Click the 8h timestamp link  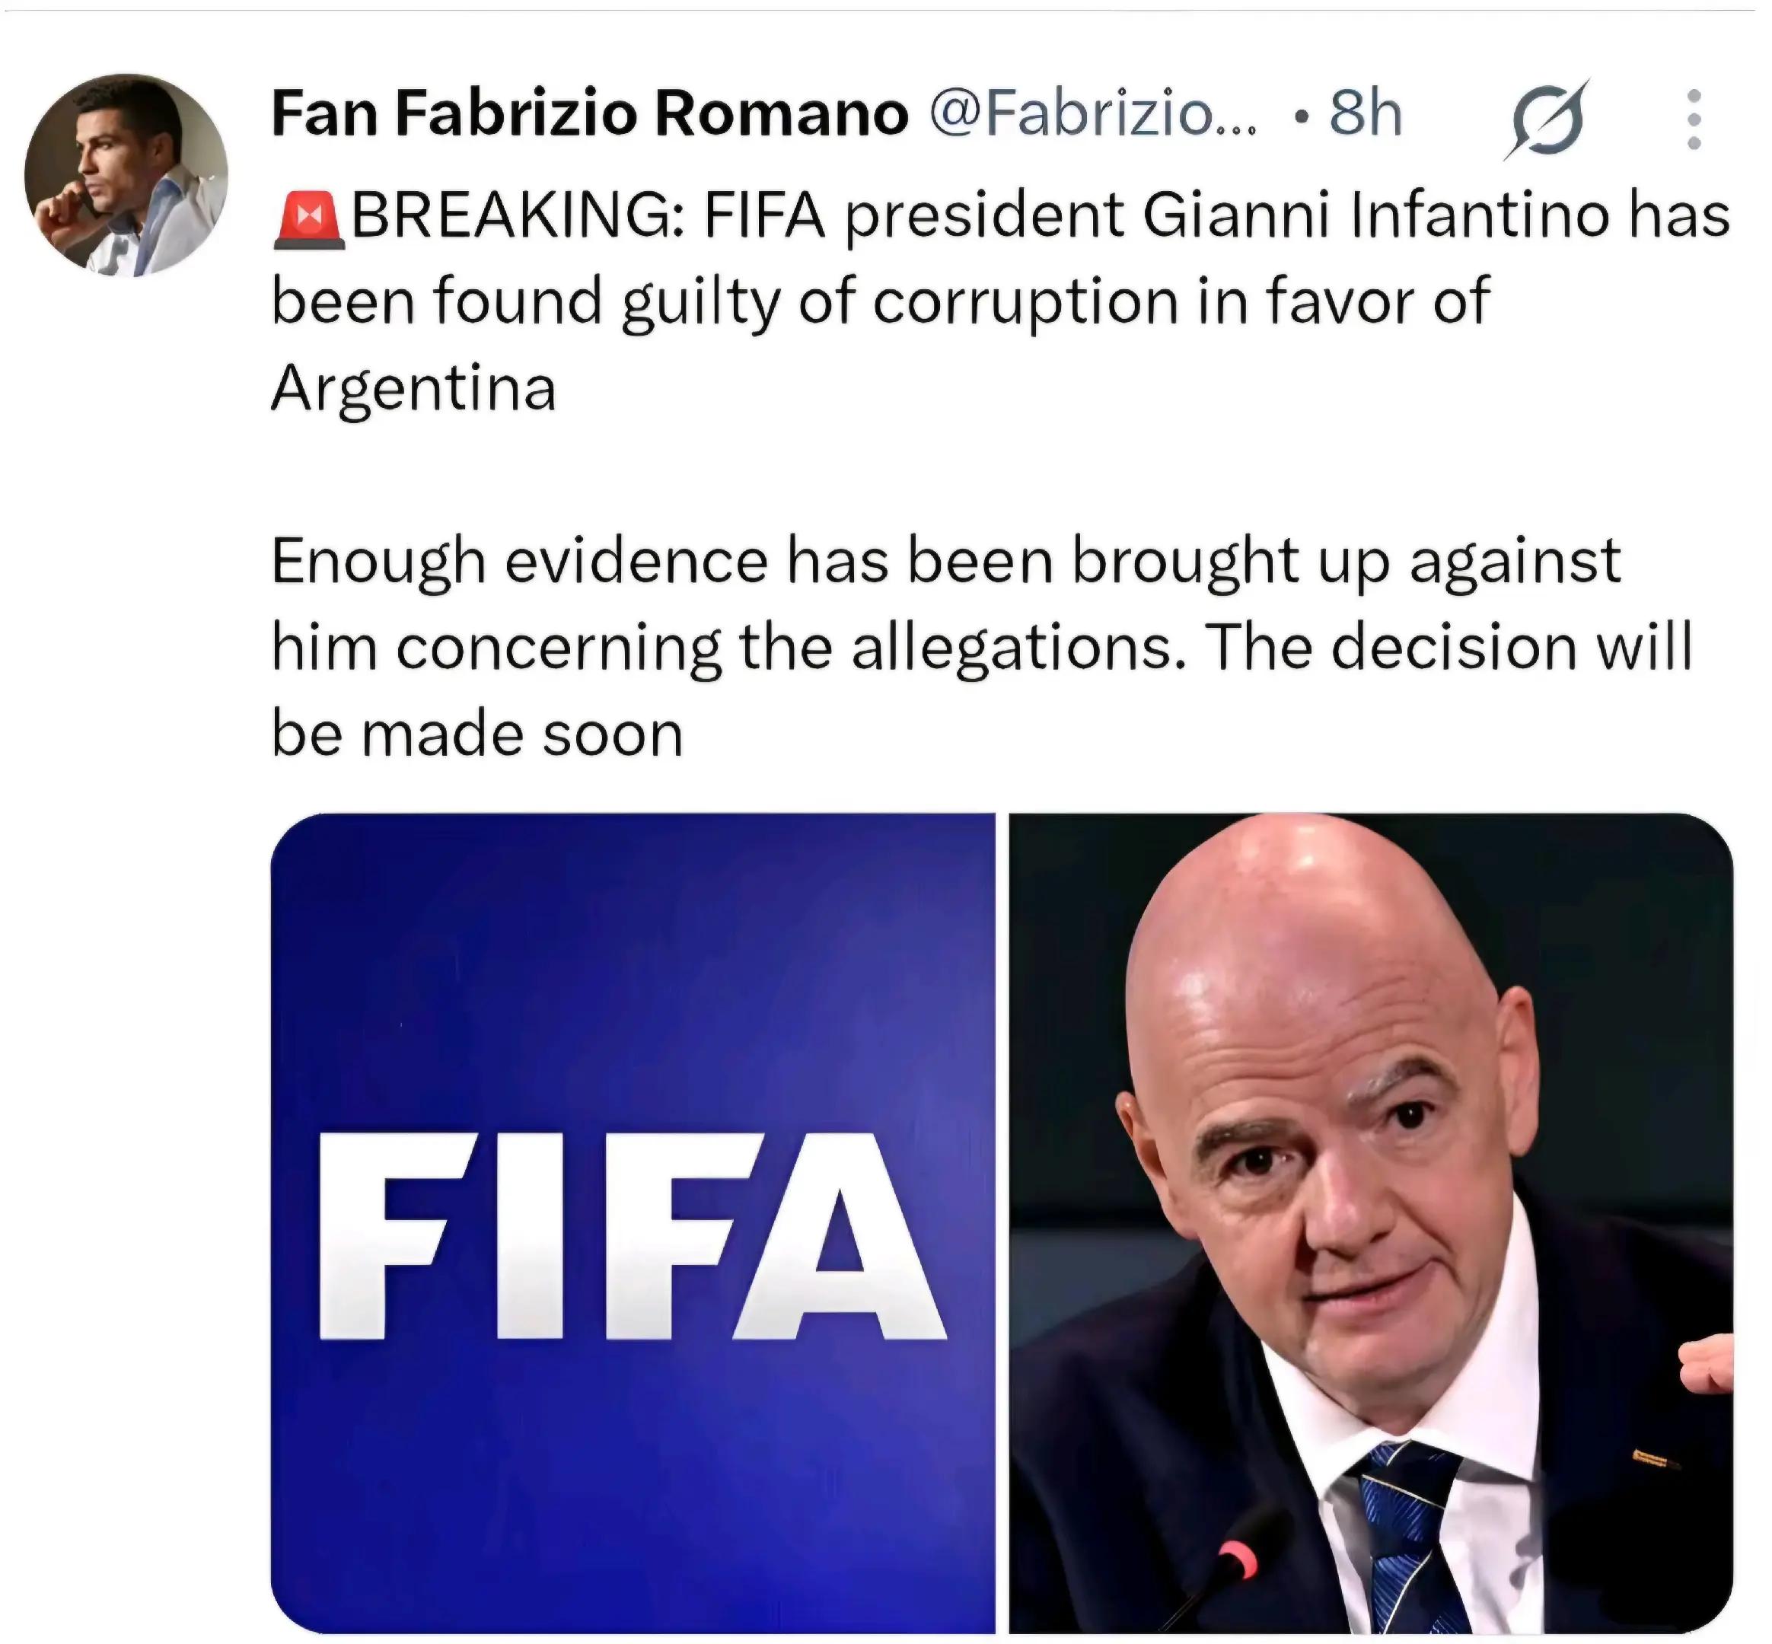pos(1366,114)
